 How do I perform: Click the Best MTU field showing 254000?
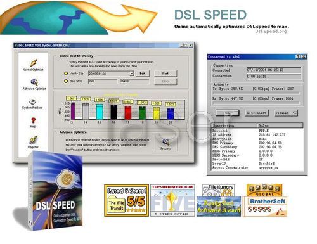point(134,81)
